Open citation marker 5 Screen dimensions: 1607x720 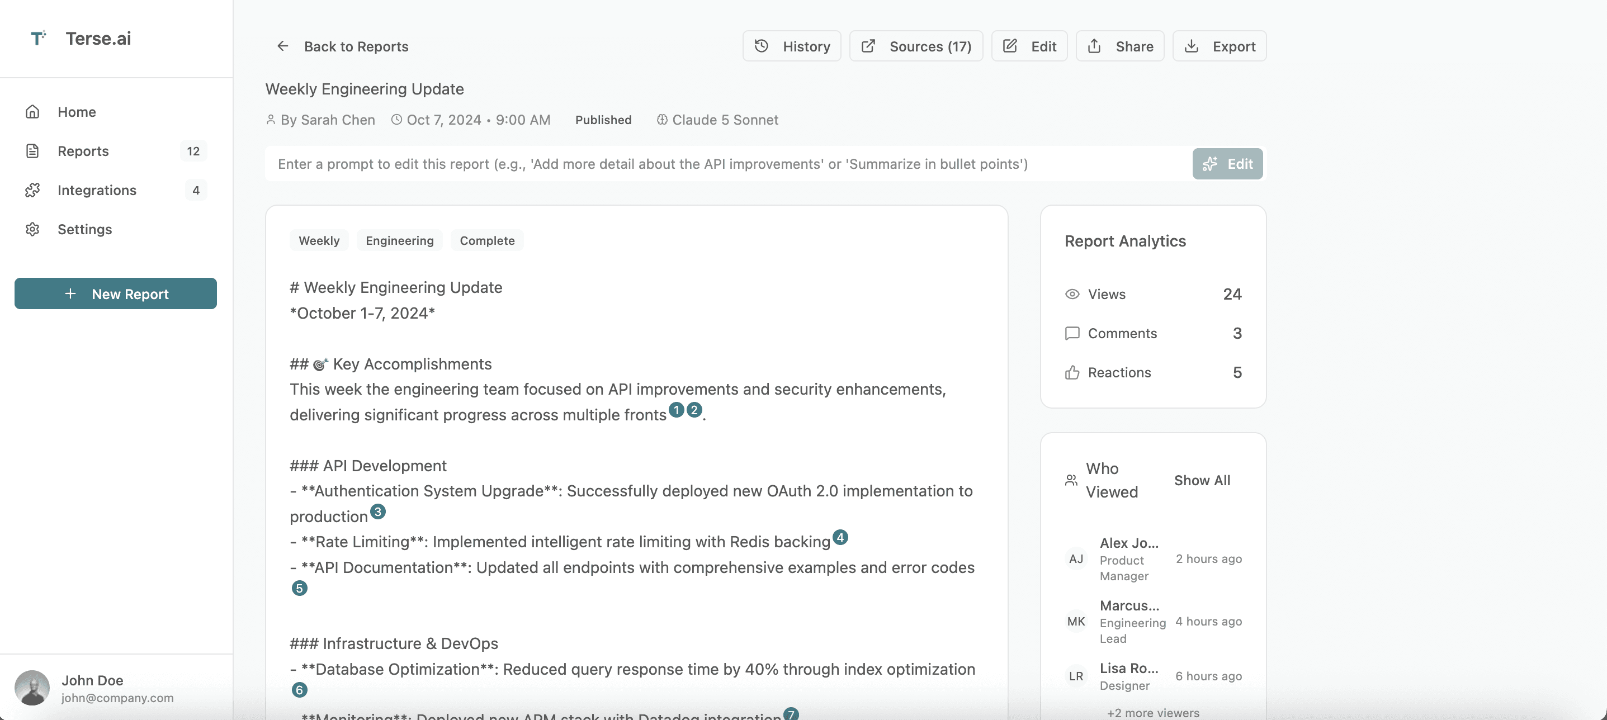point(300,588)
